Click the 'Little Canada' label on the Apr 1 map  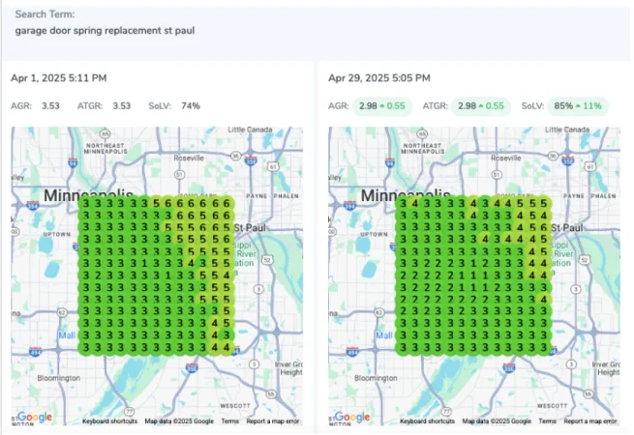tap(250, 130)
